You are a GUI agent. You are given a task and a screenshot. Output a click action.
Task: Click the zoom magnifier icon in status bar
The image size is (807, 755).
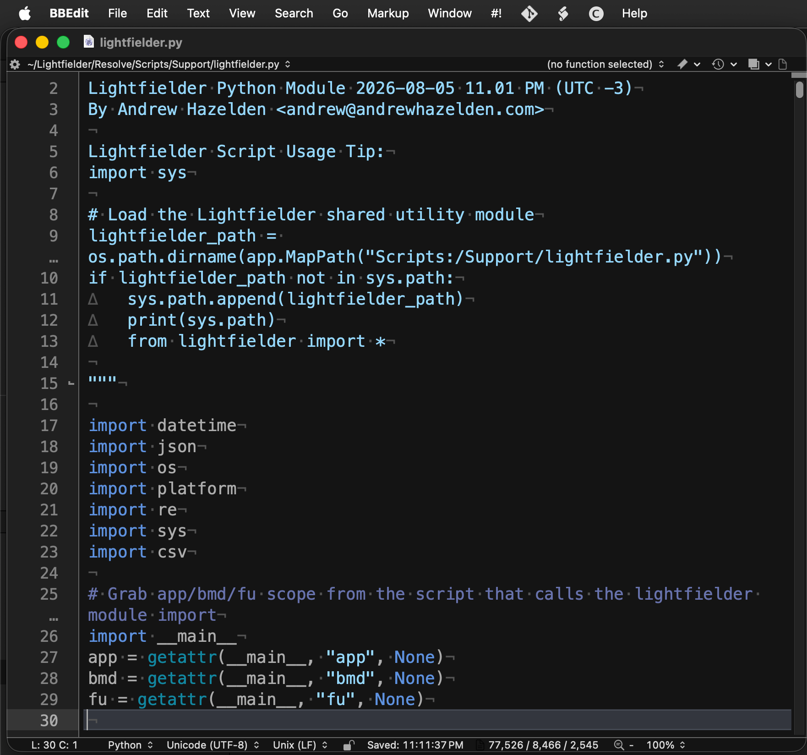coord(619,745)
